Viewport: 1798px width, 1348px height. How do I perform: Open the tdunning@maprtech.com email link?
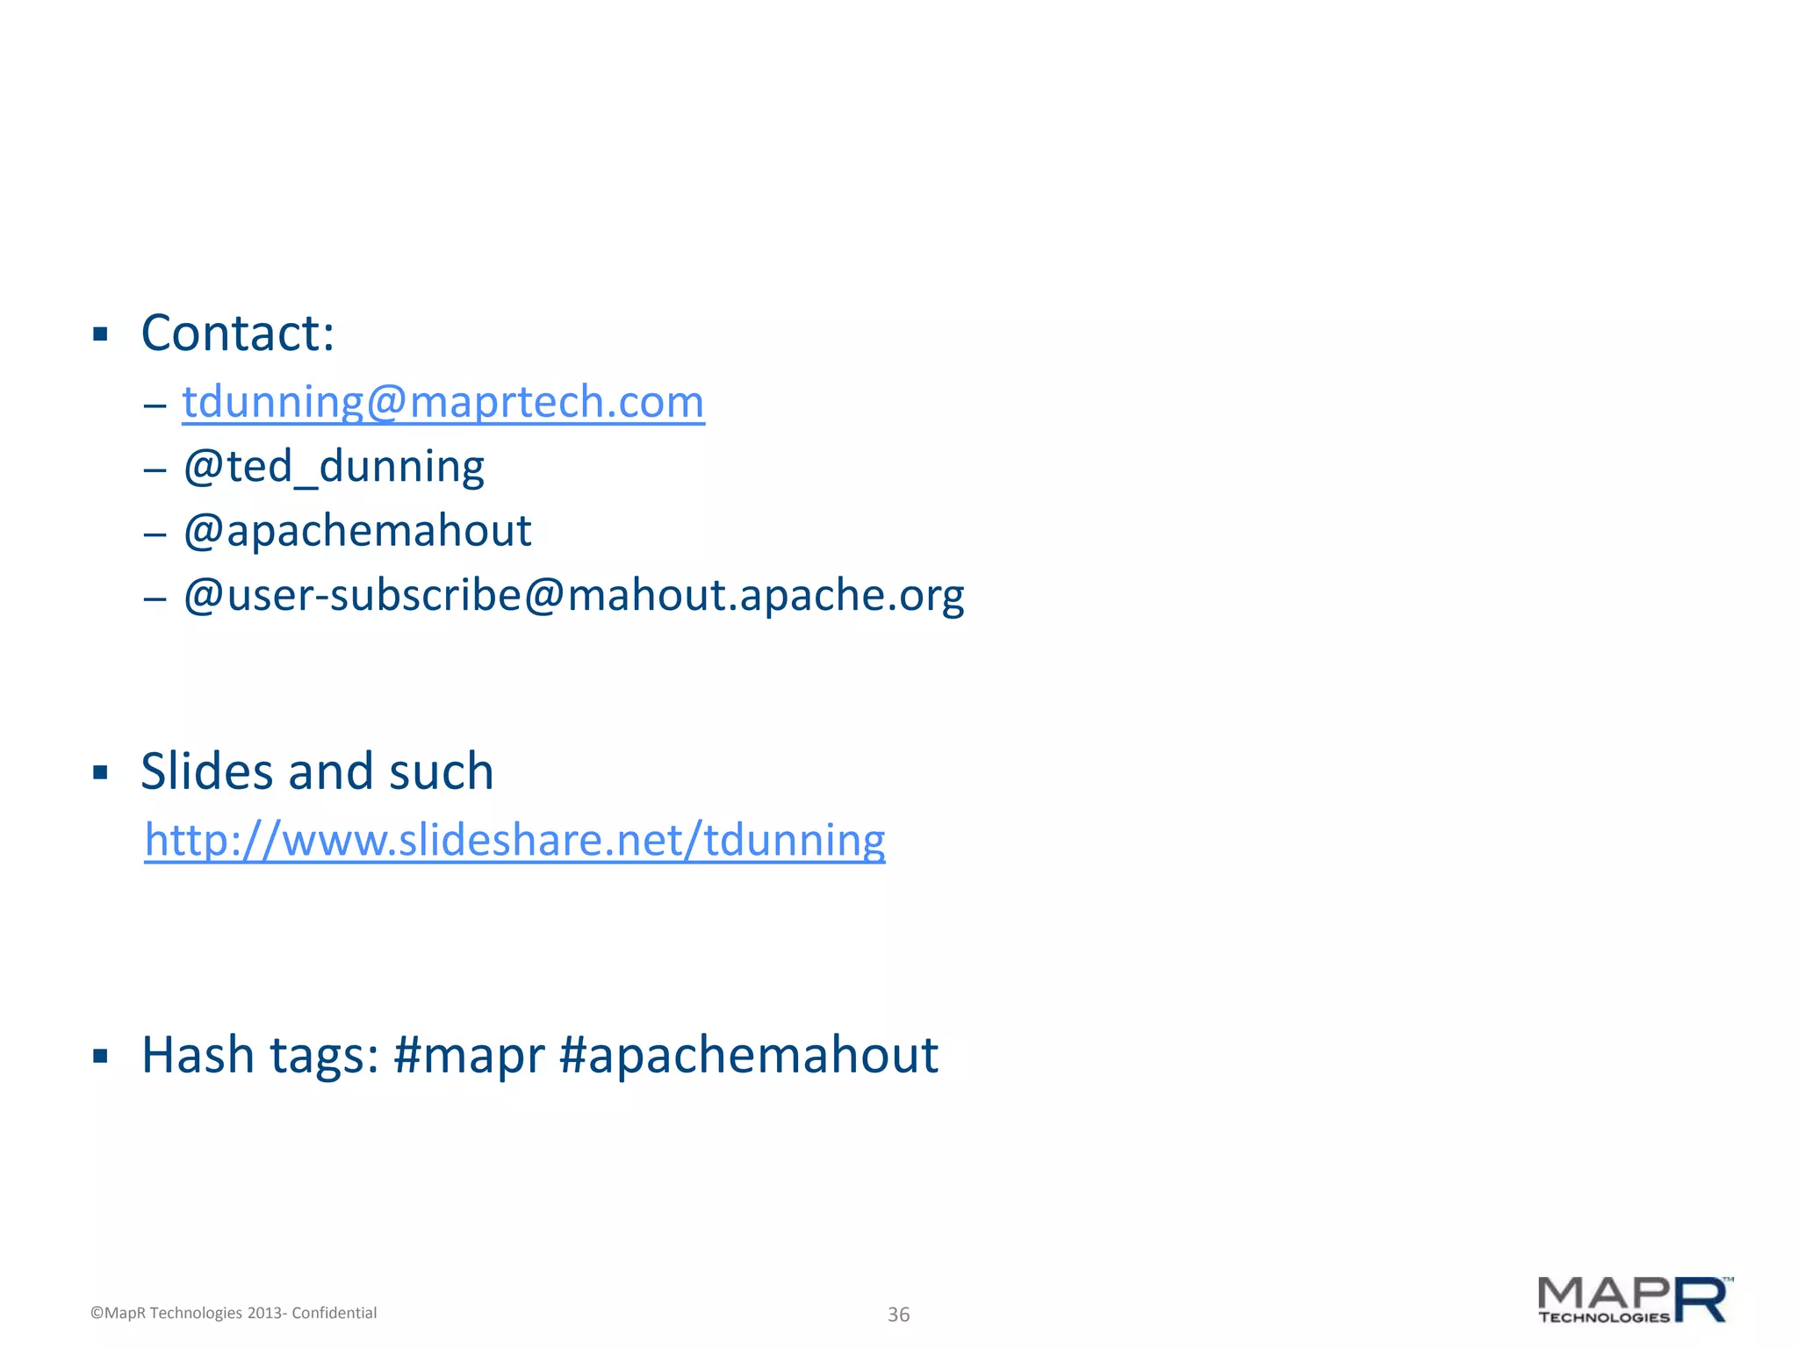click(443, 403)
